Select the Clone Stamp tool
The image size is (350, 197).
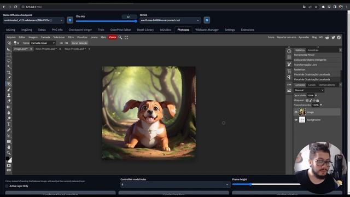9,95
